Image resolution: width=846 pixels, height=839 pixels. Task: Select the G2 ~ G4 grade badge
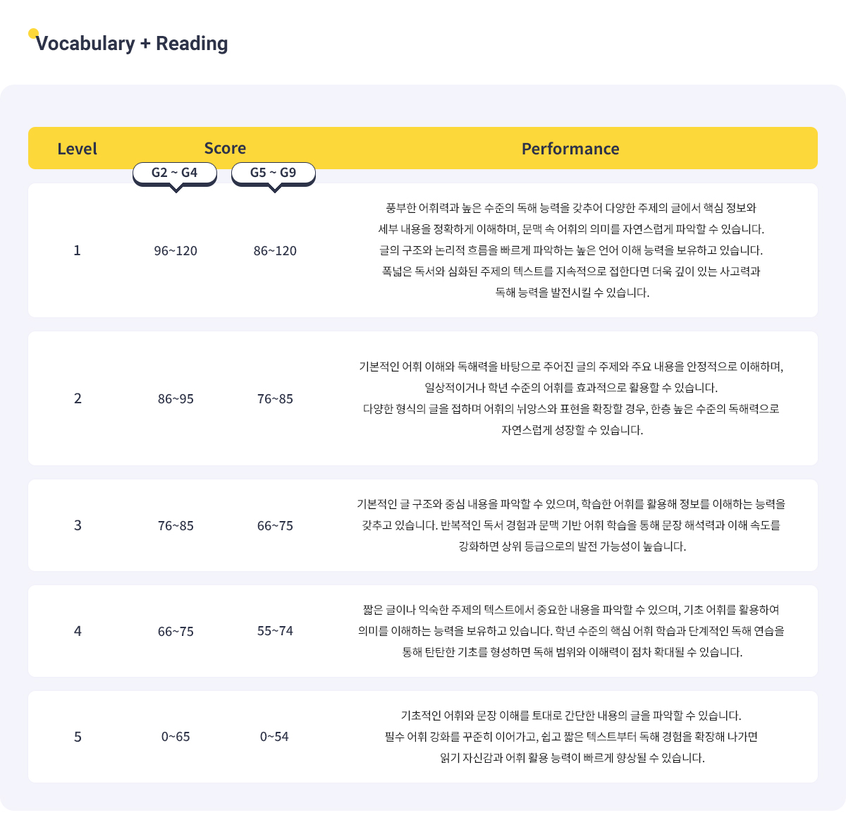(x=175, y=173)
